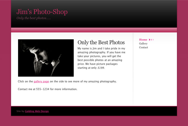This screenshot has height=126, width=188.
Task: Click the "Site by" footer text
Action: pyautogui.click(x=20, y=111)
